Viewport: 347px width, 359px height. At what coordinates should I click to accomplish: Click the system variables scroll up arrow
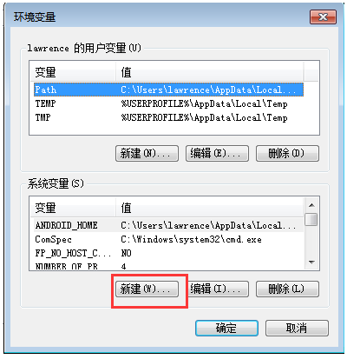[311, 205]
